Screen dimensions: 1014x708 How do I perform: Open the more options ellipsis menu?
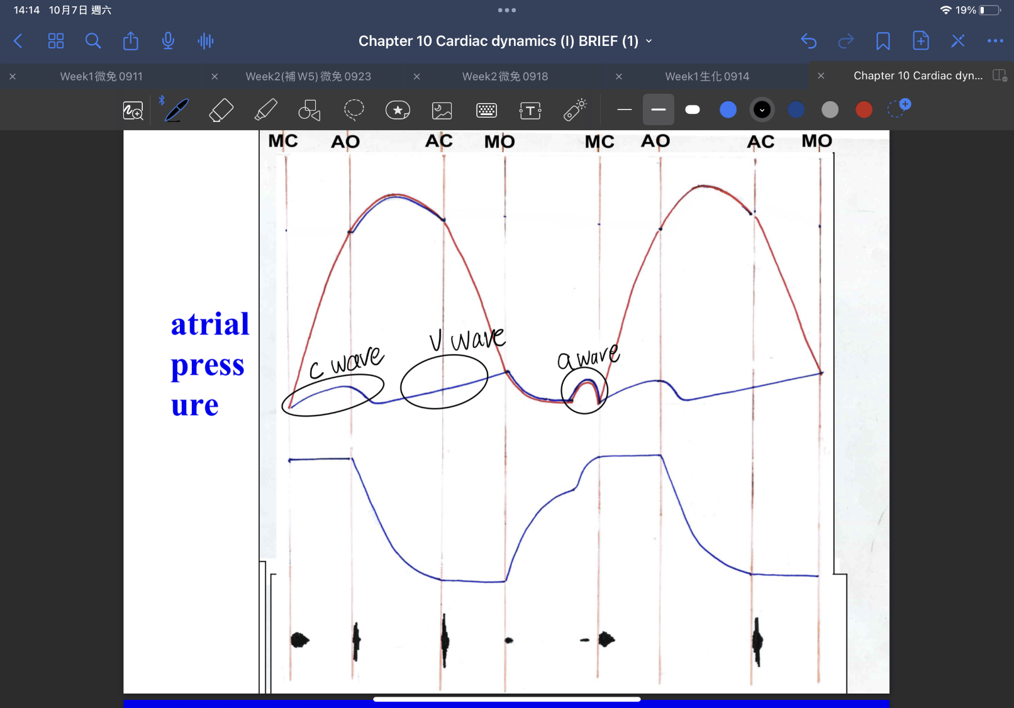tap(995, 41)
